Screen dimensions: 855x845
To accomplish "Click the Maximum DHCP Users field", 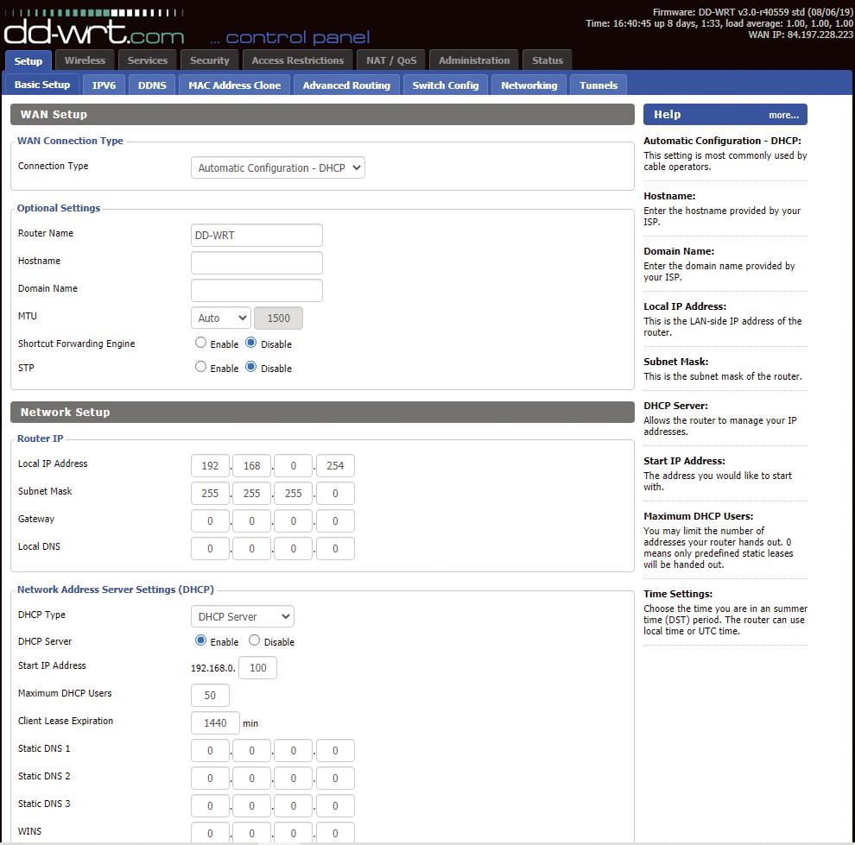I will (210, 696).
